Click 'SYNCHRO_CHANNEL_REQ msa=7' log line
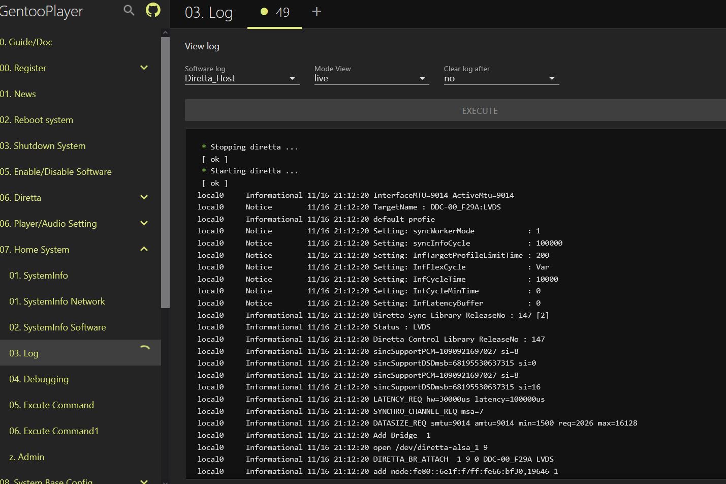The image size is (726, 484). [428, 411]
